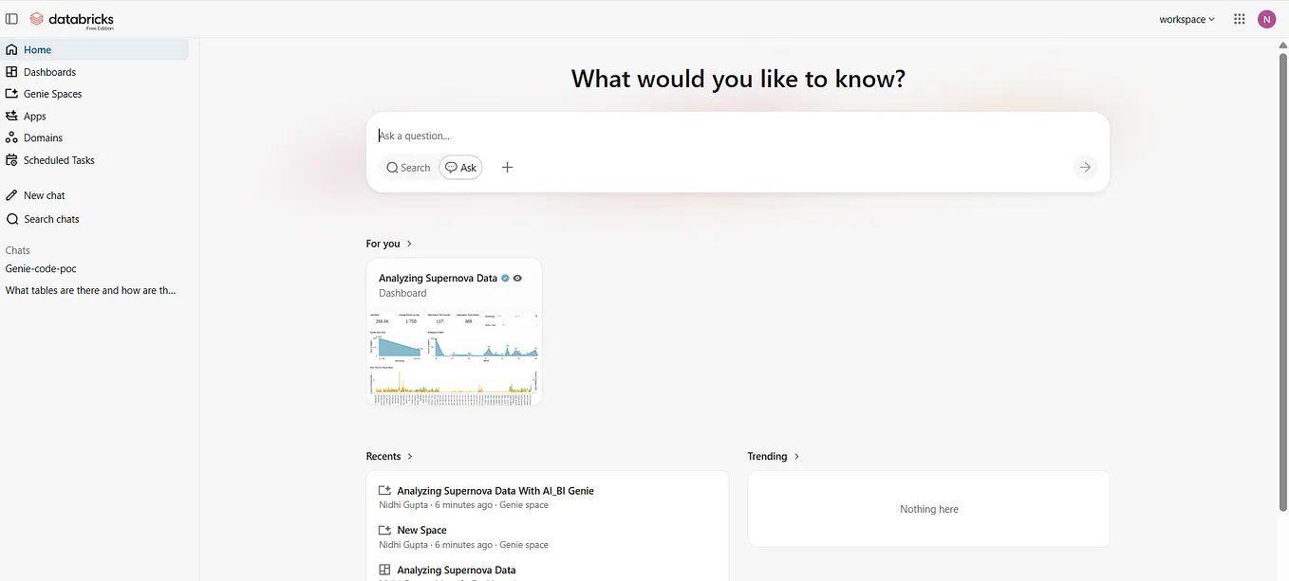Image resolution: width=1289 pixels, height=581 pixels.
Task: Expand the Trending section chevron
Action: [796, 456]
